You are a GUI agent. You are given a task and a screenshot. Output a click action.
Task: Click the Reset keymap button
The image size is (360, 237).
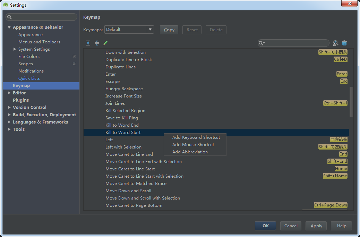pos(192,30)
